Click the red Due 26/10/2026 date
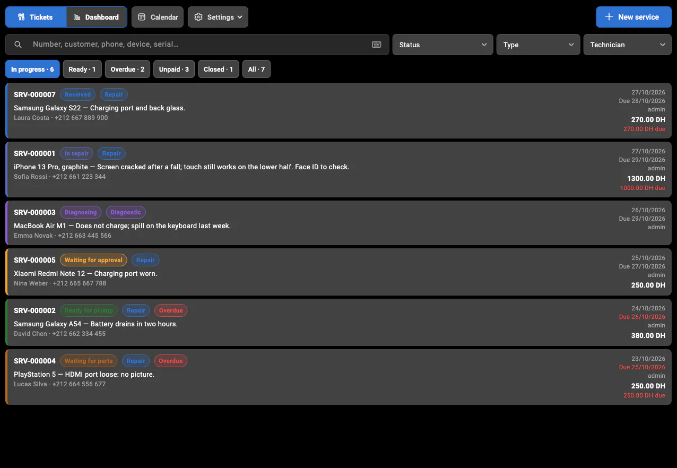The width and height of the screenshot is (677, 468). (x=642, y=317)
